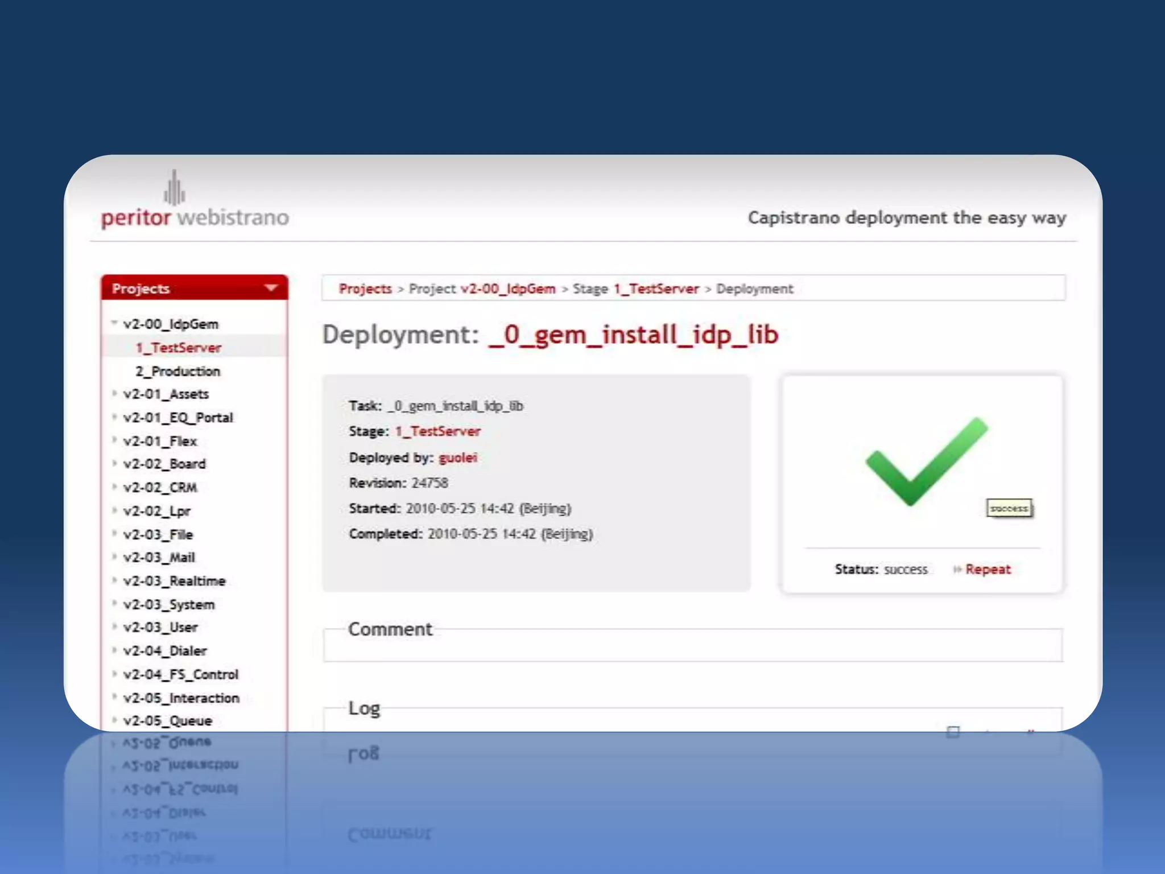Click the Started timestamp 2010-05-25 14:42
This screenshot has width=1165, height=874.
460,508
